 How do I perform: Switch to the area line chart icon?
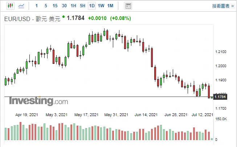pyautogui.click(x=21, y=6)
